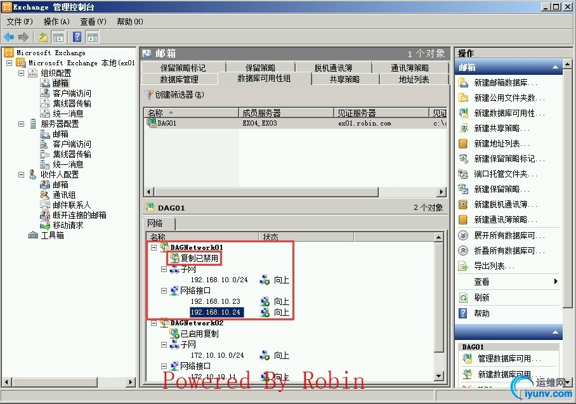Switch to the 脱机通讯簿 tab
The image size is (576, 404).
(333, 68)
